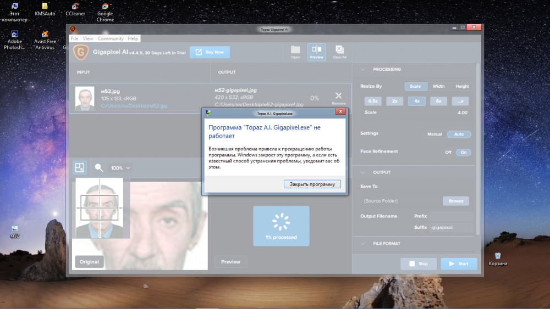Expand the FILE FORMAT section
550x309 pixels.
[x=363, y=244]
